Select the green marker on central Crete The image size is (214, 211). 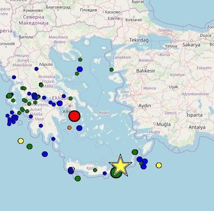pyautogui.click(x=95, y=170)
